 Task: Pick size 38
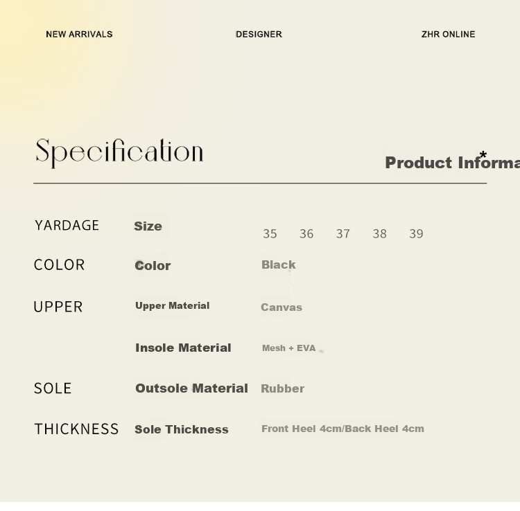pos(380,234)
